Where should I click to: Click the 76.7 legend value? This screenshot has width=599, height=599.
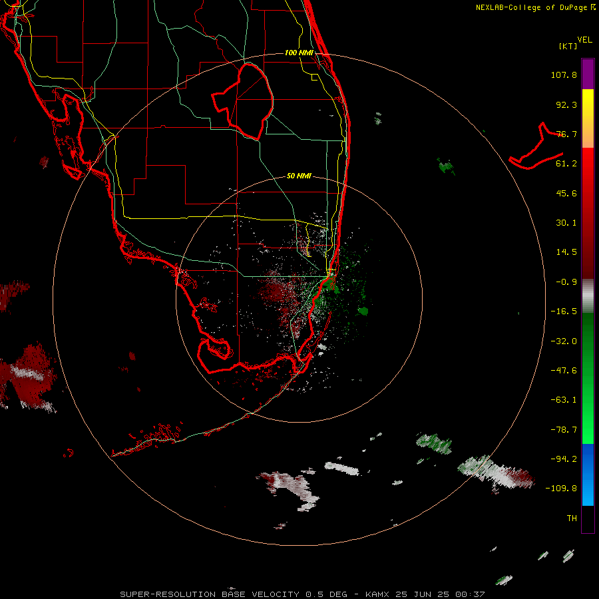click(566, 134)
